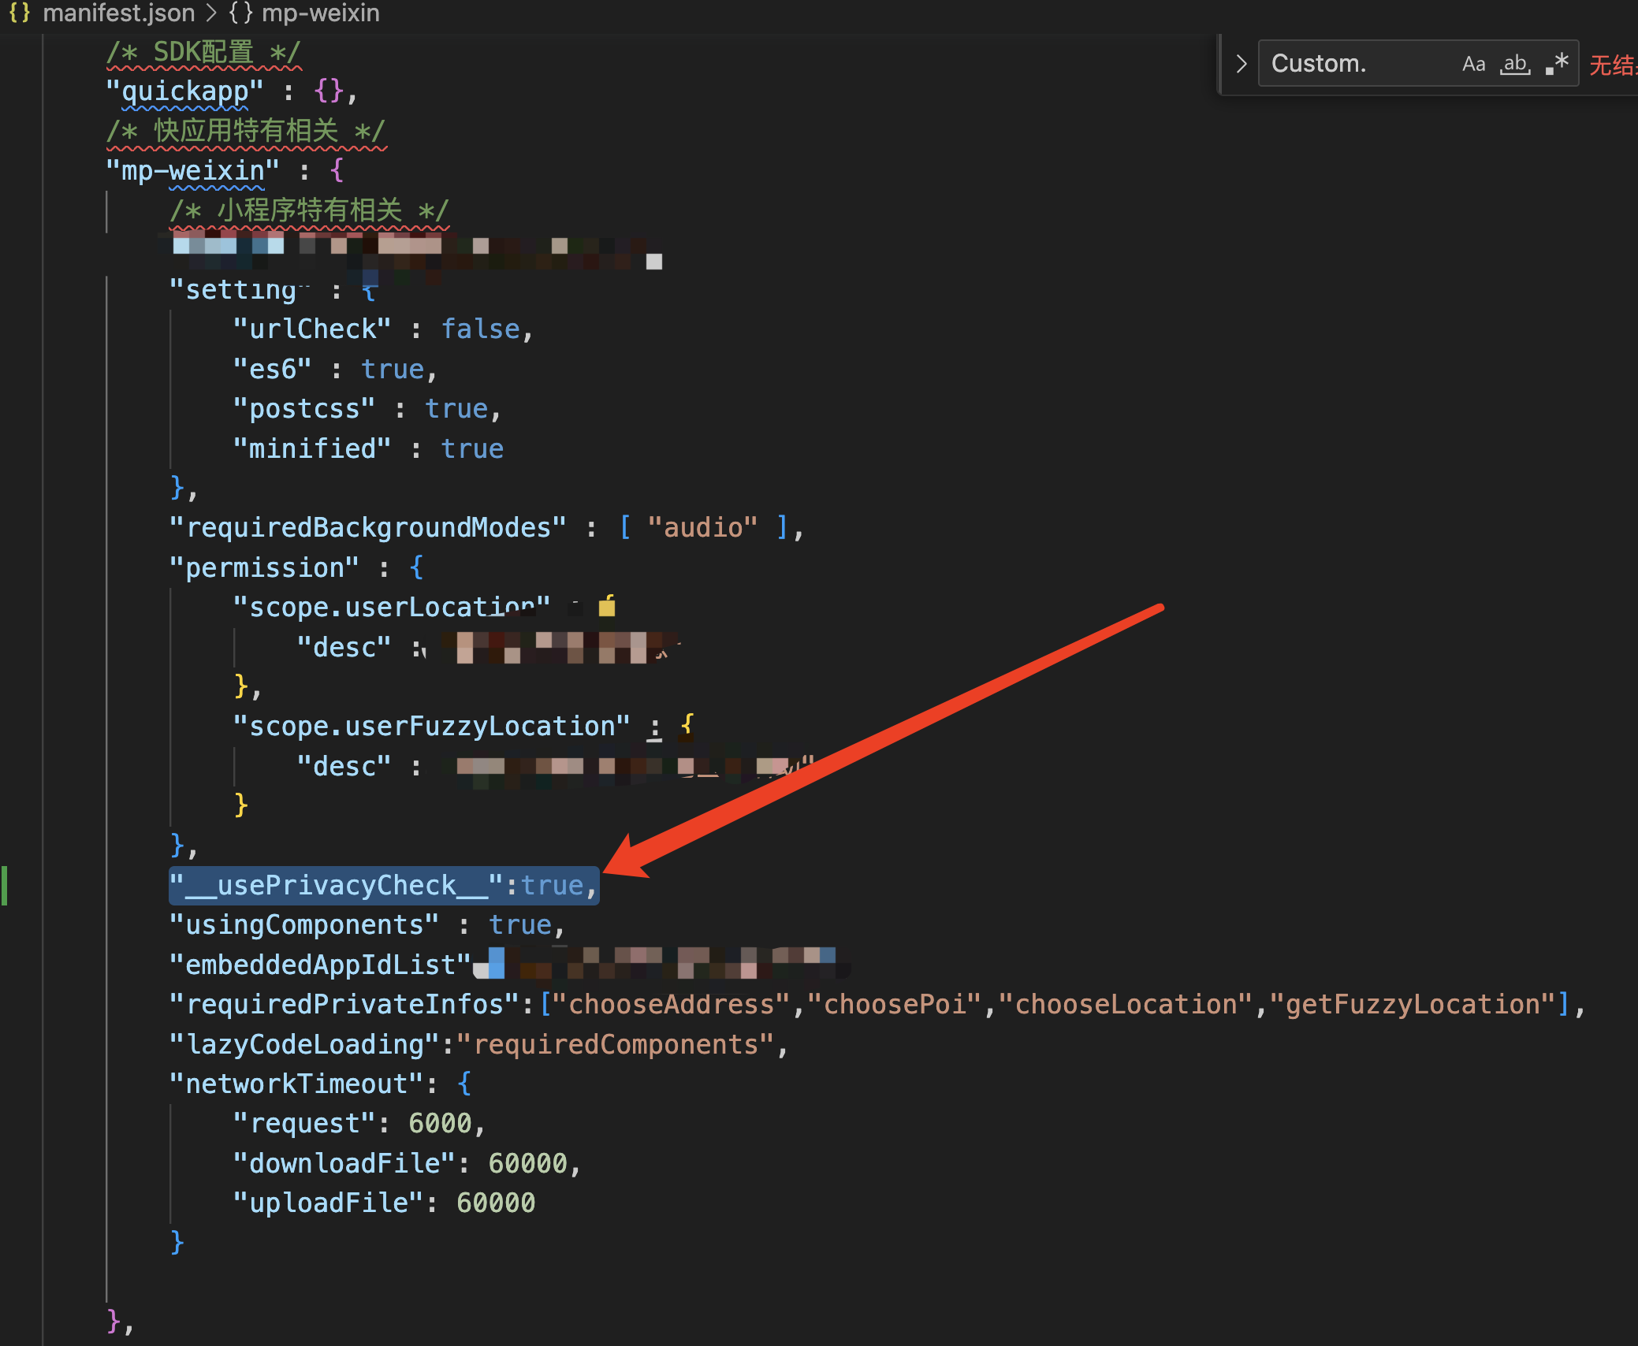
Task: Place cursor on "urlCheck" key
Action: (312, 329)
